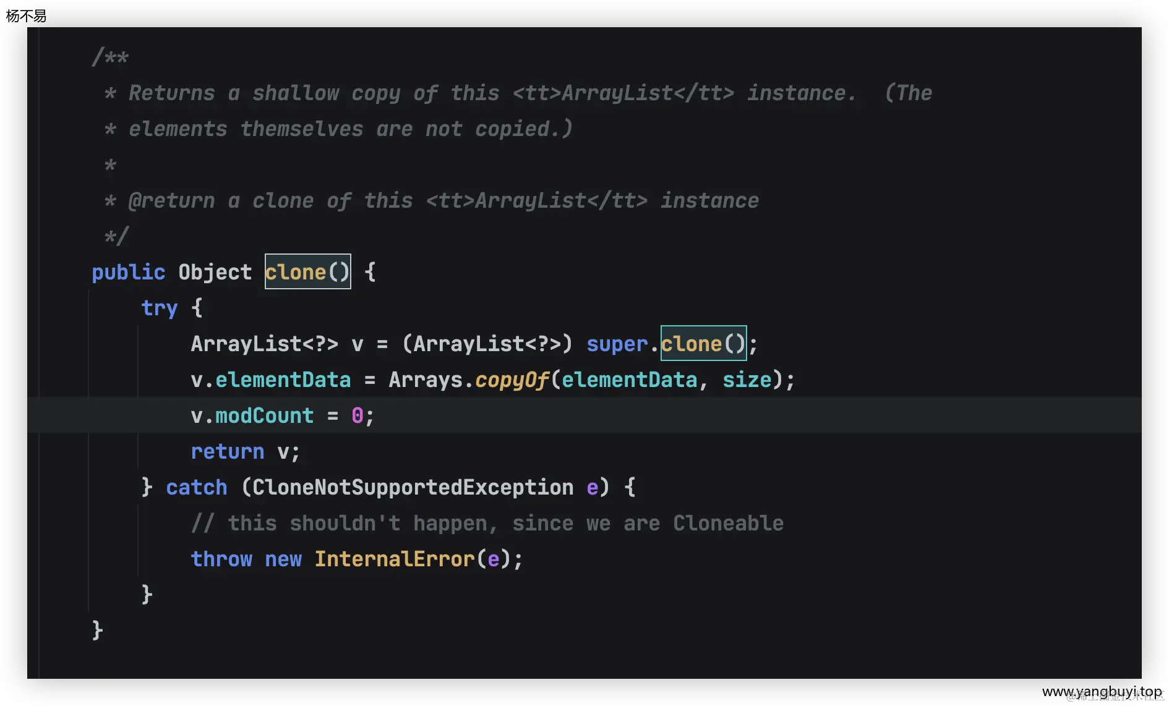
Task: Click the word "themselves" in the Javadoc
Action: click(302, 129)
